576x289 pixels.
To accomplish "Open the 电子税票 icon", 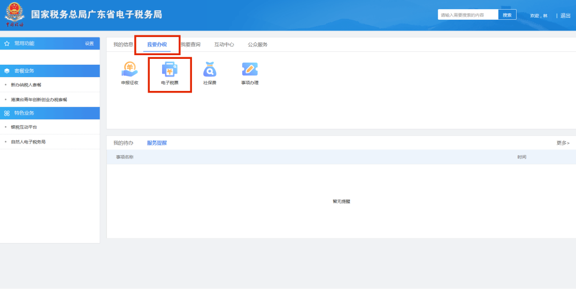I will (x=170, y=69).
